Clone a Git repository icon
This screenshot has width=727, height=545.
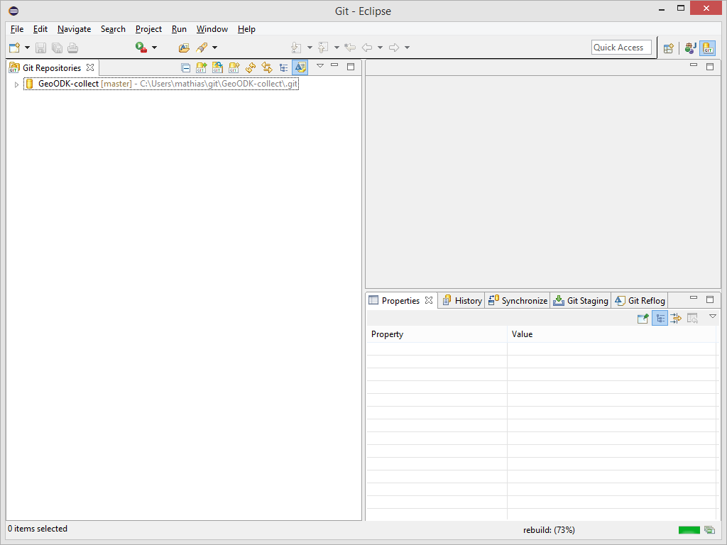click(x=217, y=67)
